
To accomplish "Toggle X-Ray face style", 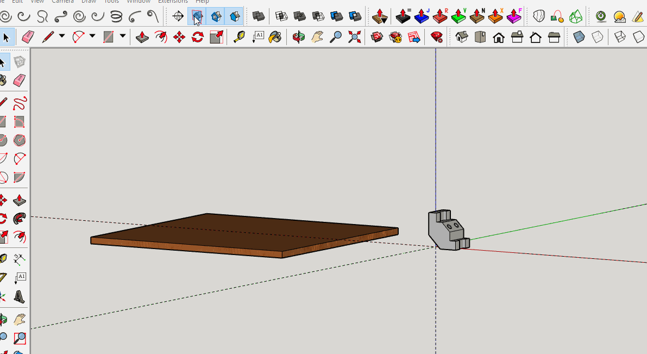I will (579, 37).
